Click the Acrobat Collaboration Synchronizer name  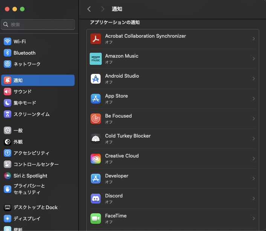tap(145, 36)
